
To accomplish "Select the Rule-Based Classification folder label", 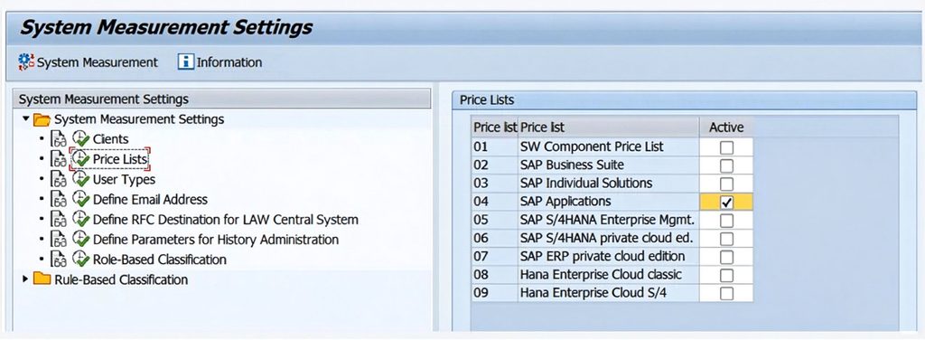I will (x=122, y=279).
